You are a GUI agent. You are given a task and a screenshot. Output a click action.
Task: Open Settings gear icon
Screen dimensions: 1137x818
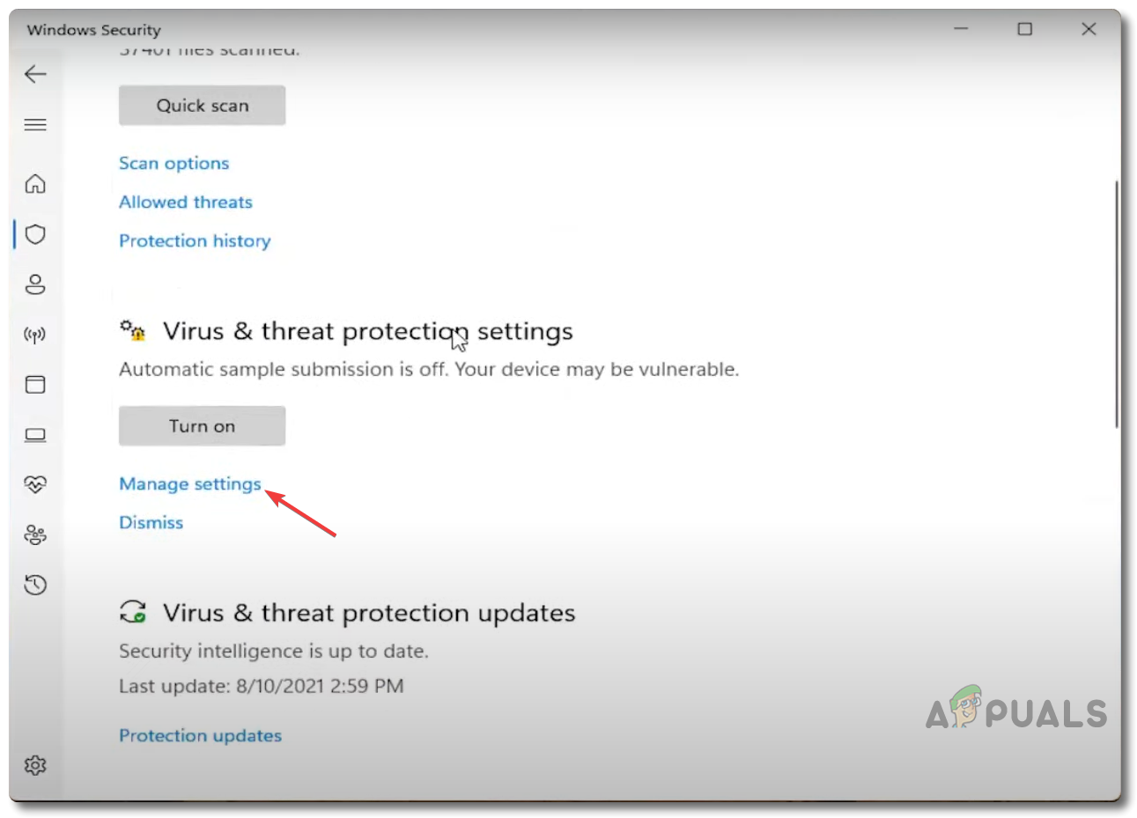[35, 765]
